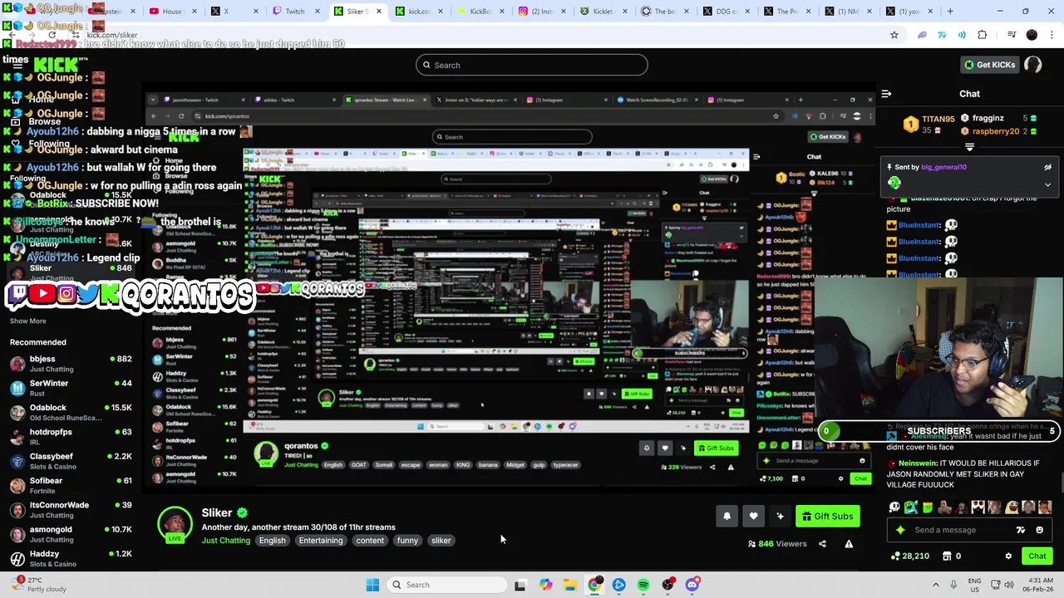Expand the pinned message chevron
The width and height of the screenshot is (1064, 598).
pyautogui.click(x=1047, y=184)
